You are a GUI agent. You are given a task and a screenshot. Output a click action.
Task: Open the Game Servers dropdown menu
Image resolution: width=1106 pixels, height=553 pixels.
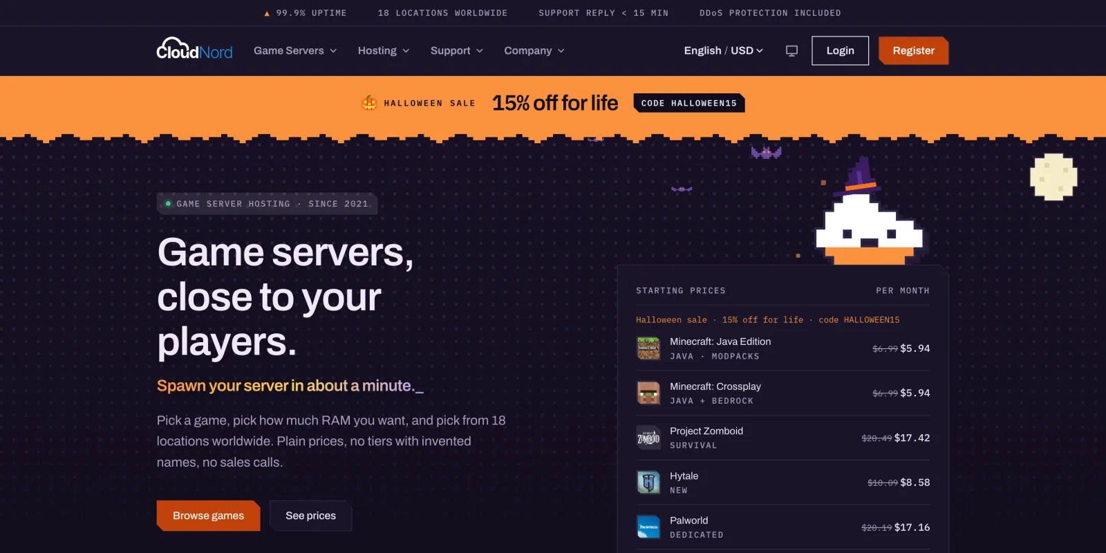pos(295,50)
